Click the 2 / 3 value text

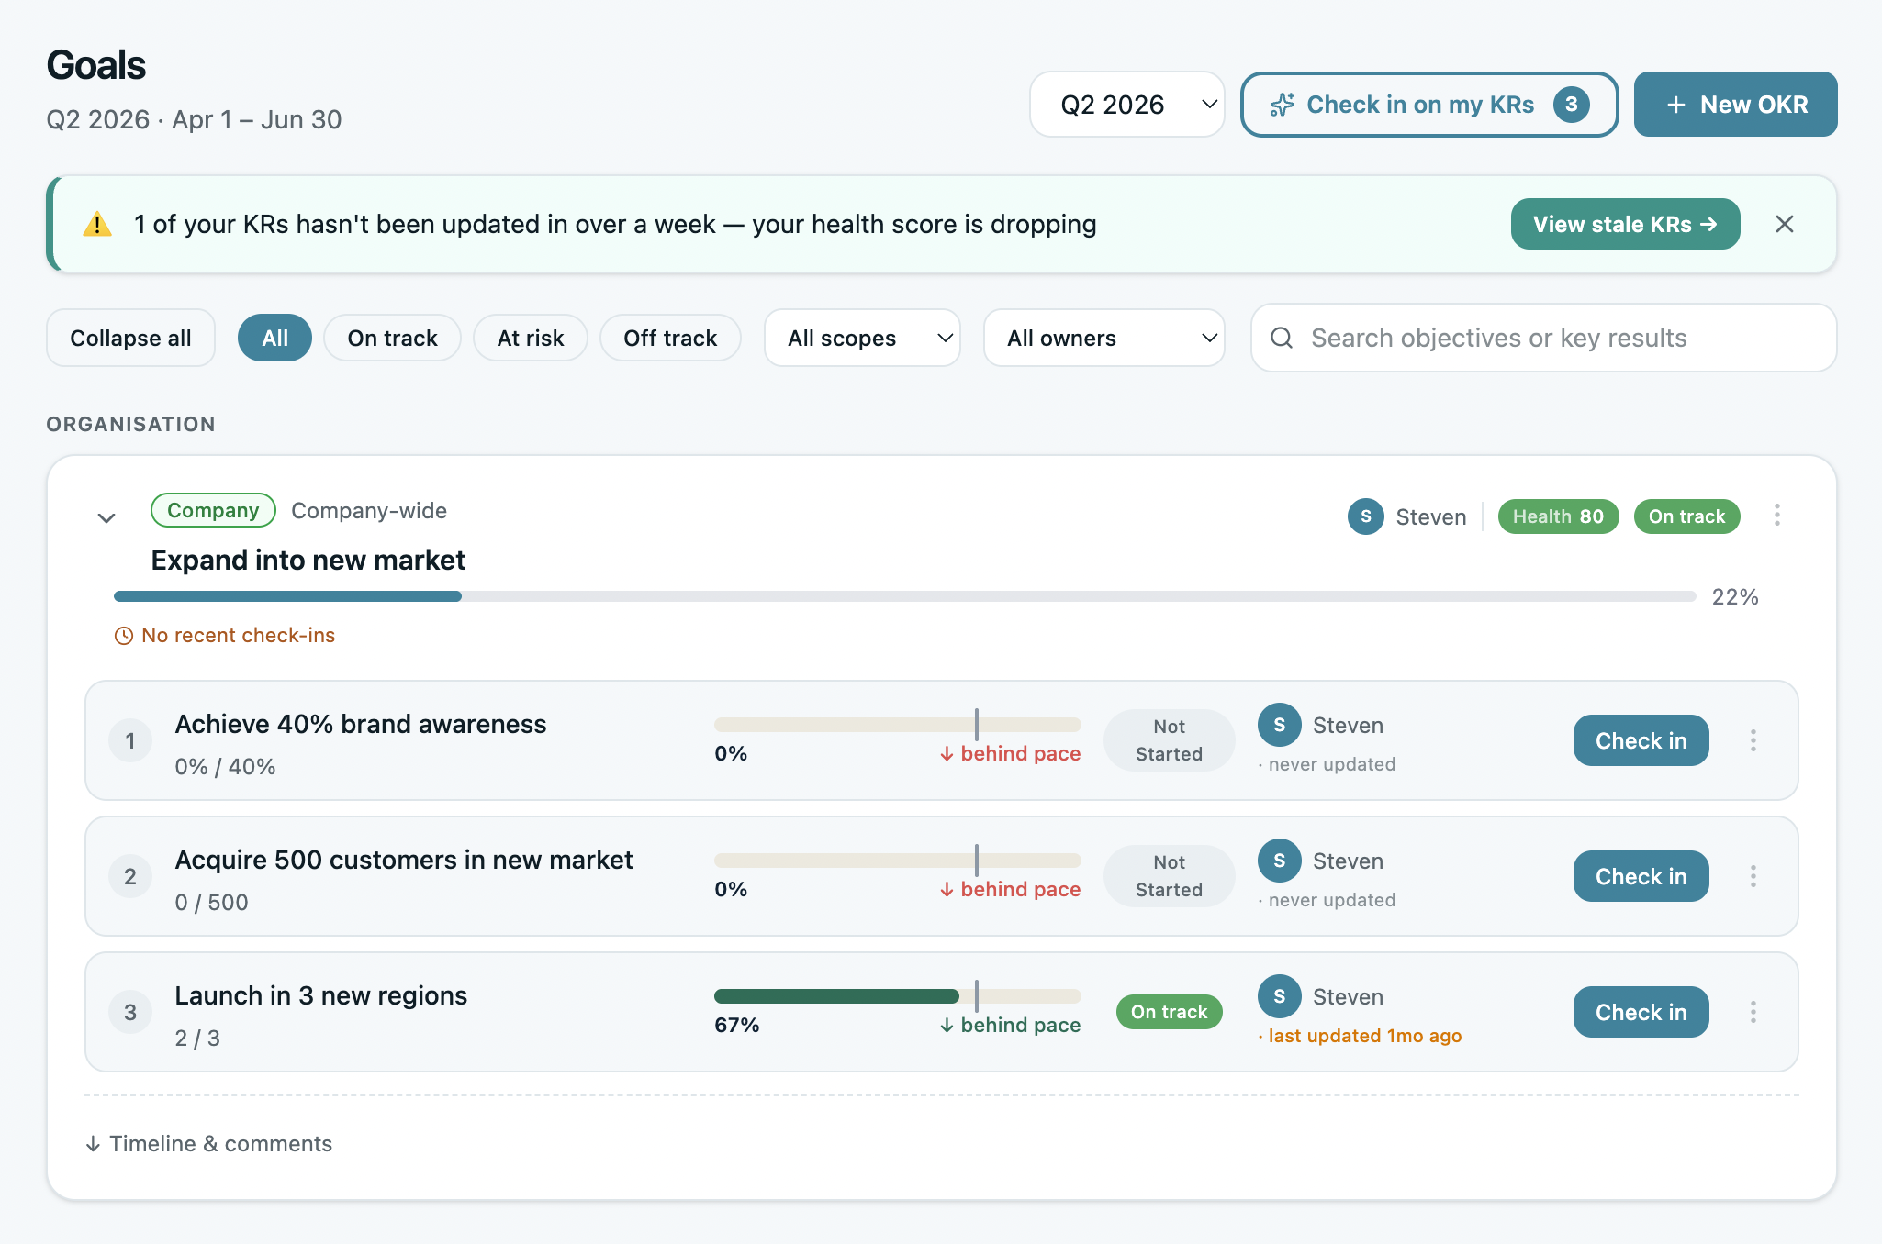click(x=197, y=1038)
